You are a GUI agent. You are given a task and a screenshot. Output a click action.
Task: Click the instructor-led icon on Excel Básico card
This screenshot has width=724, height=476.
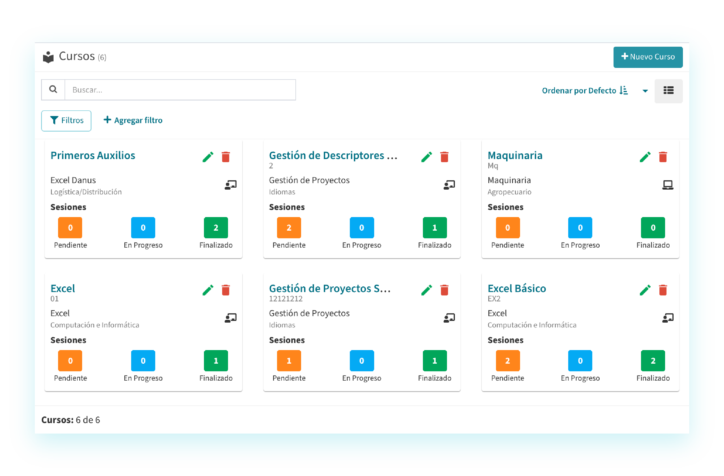click(x=668, y=318)
